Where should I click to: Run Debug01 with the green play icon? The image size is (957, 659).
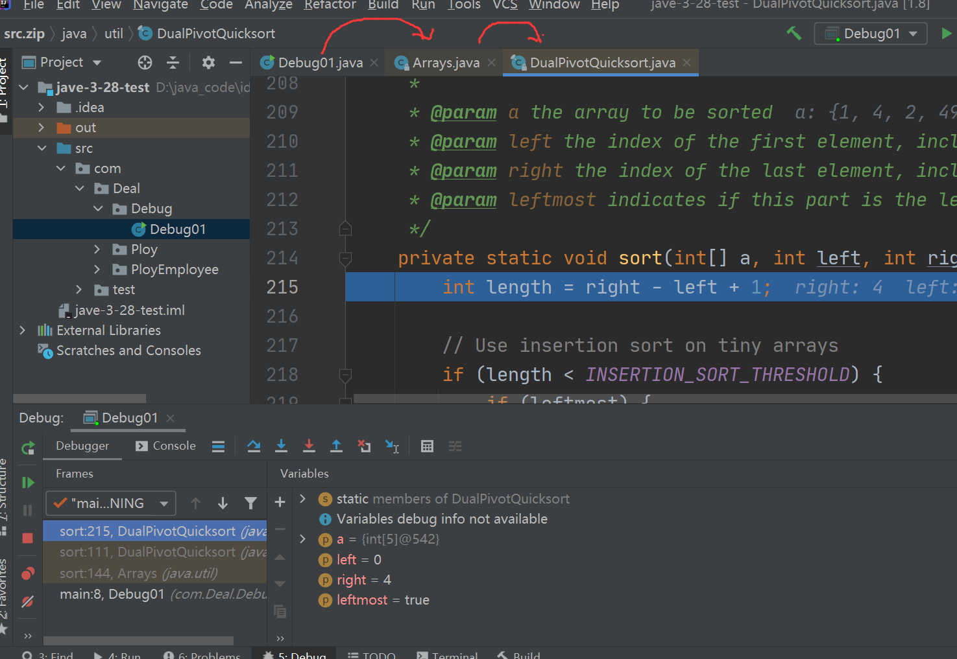click(947, 33)
